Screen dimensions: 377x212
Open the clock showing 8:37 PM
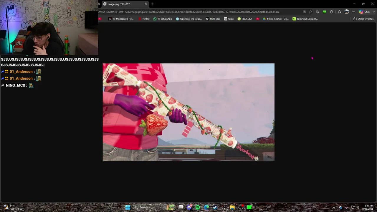368,207
